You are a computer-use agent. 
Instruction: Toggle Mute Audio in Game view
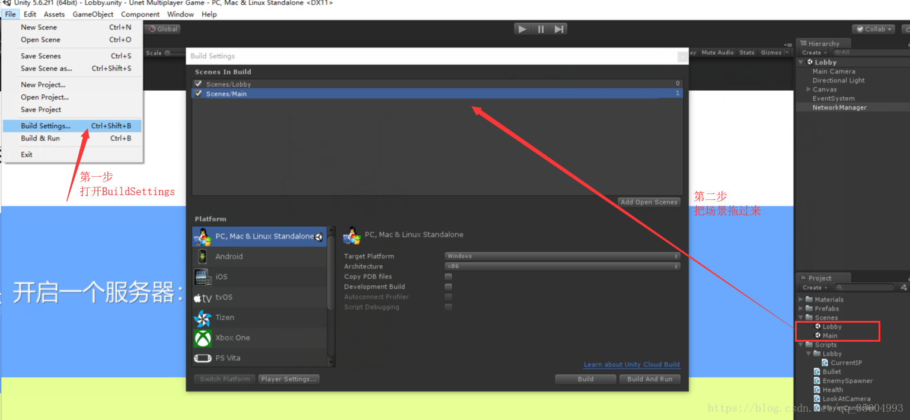(x=717, y=52)
